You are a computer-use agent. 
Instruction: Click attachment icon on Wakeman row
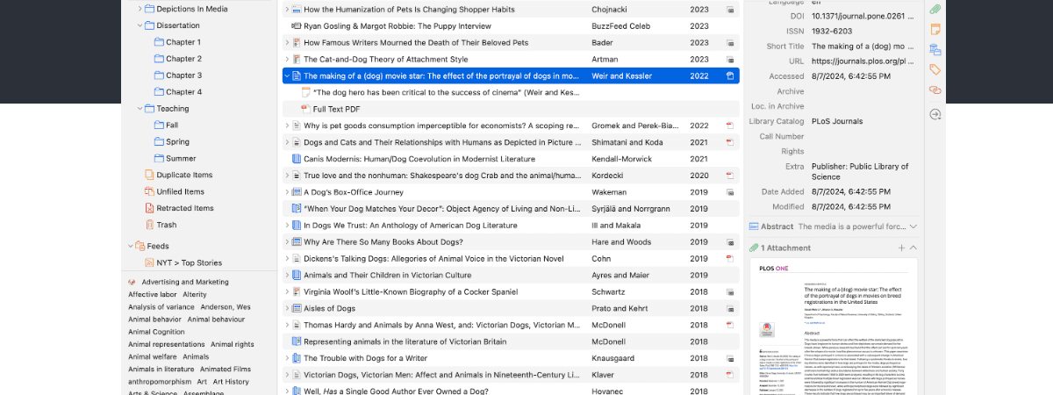[x=729, y=192]
